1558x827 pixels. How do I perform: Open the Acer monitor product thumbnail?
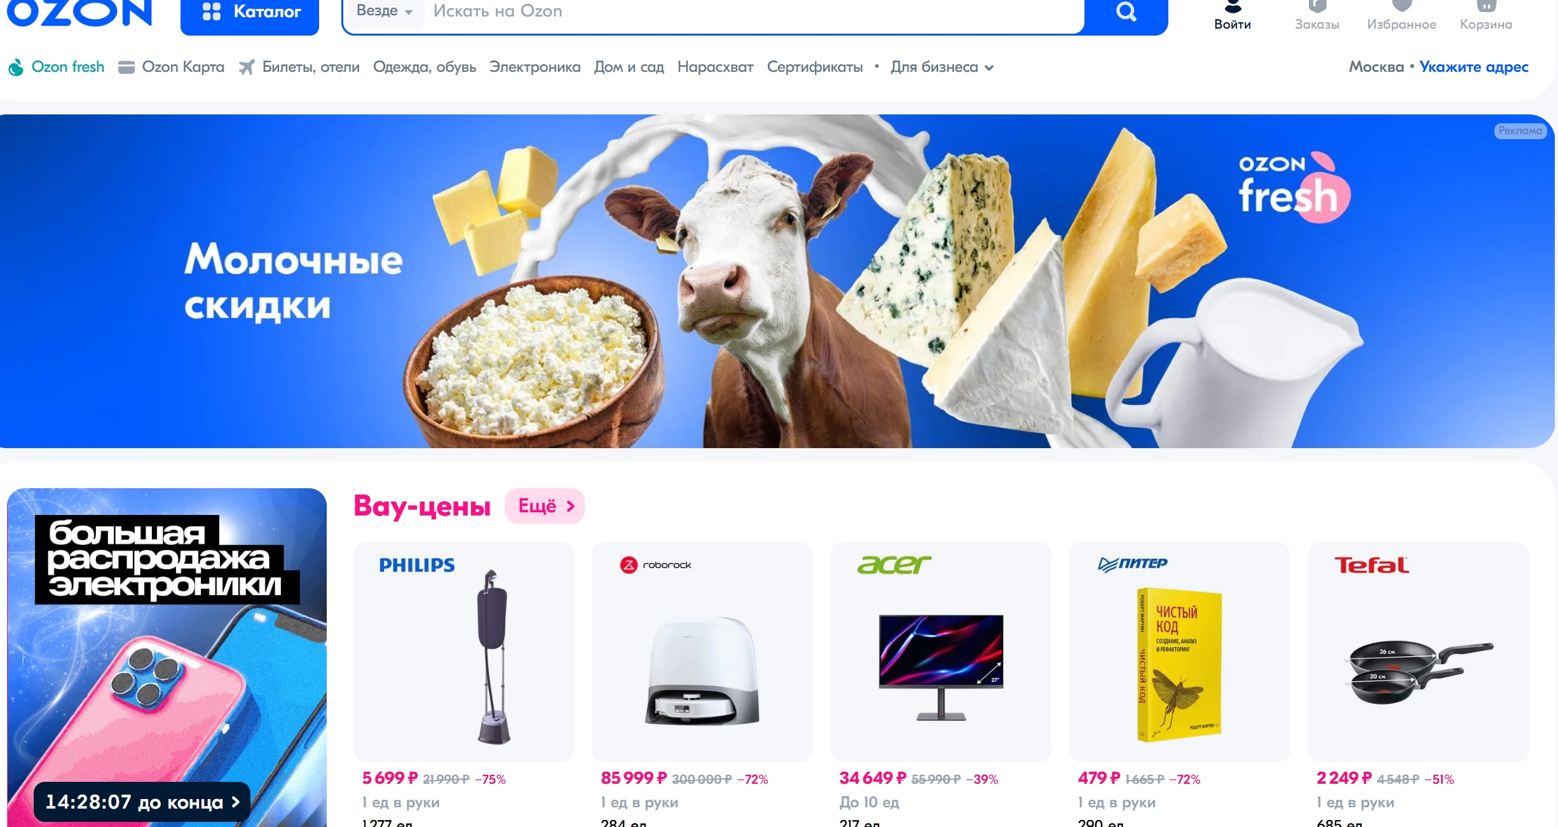[x=941, y=652]
